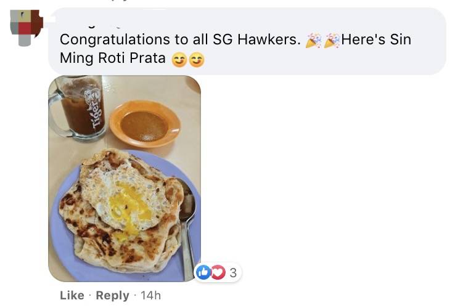Open the 14h comment timestamp
This screenshot has width=471, height=308.
coord(151,296)
